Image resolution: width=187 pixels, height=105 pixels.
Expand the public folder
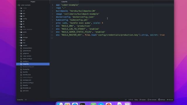19,32
